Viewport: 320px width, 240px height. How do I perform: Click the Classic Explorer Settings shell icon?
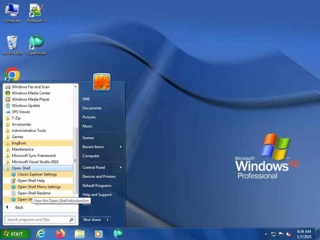pos(13,174)
